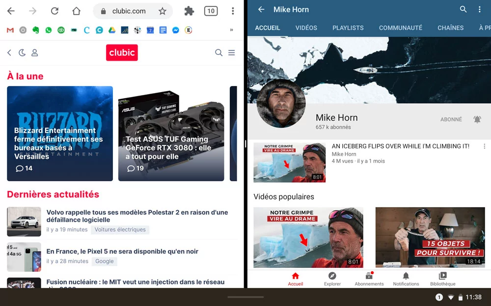Play the "15 objets pour survivre" video
Screen dimensions: 491x306
tap(430, 237)
